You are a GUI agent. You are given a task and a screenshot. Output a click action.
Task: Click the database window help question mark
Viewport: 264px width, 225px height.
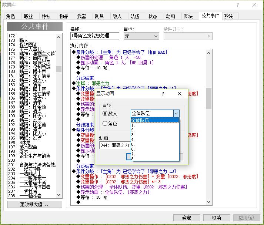pyautogui.click(x=238, y=5)
